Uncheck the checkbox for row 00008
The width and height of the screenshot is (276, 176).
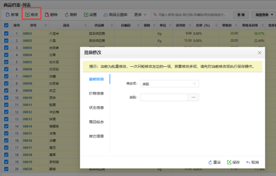(x=6, y=83)
